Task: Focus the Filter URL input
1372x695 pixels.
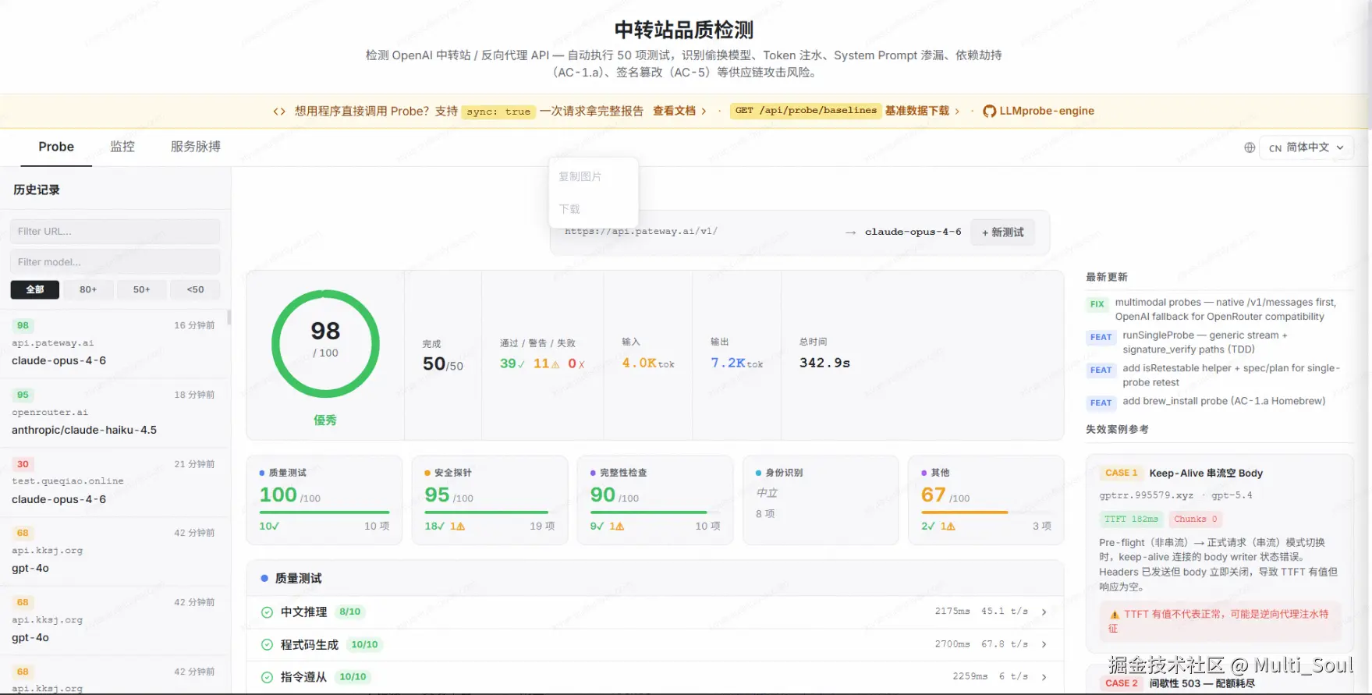Action: pos(115,232)
